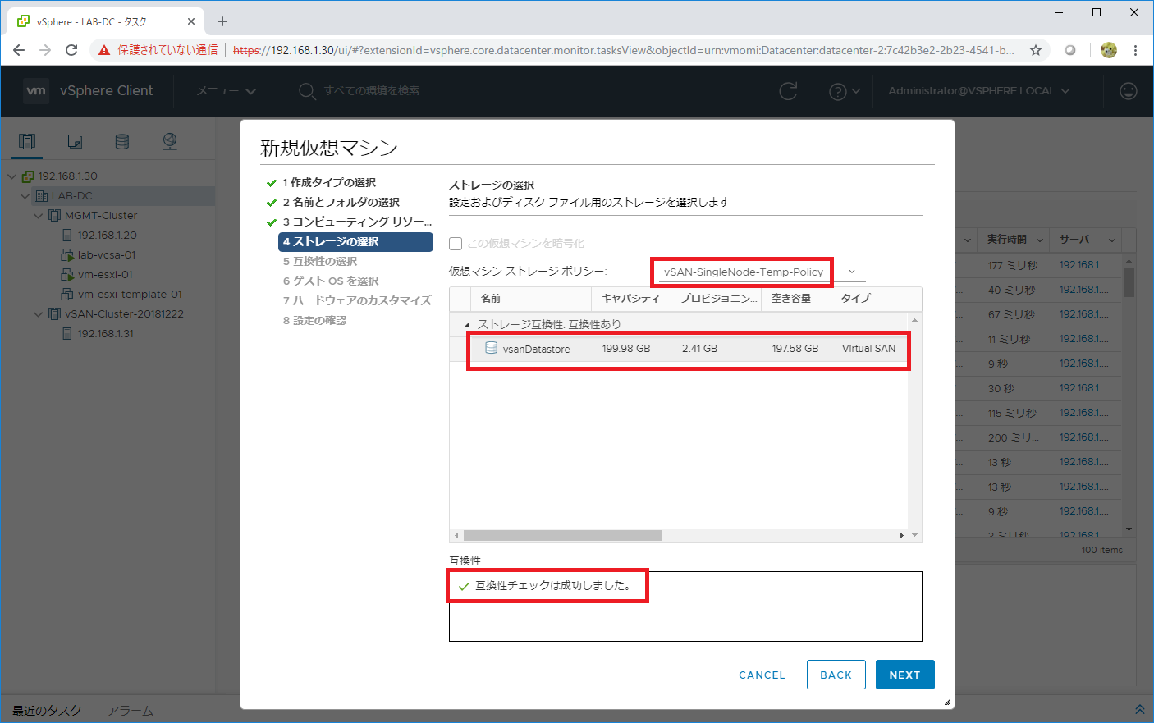The image size is (1154, 723).
Task: Collapse the vSAN-Cluster-20181222 node
Action: pos(38,314)
